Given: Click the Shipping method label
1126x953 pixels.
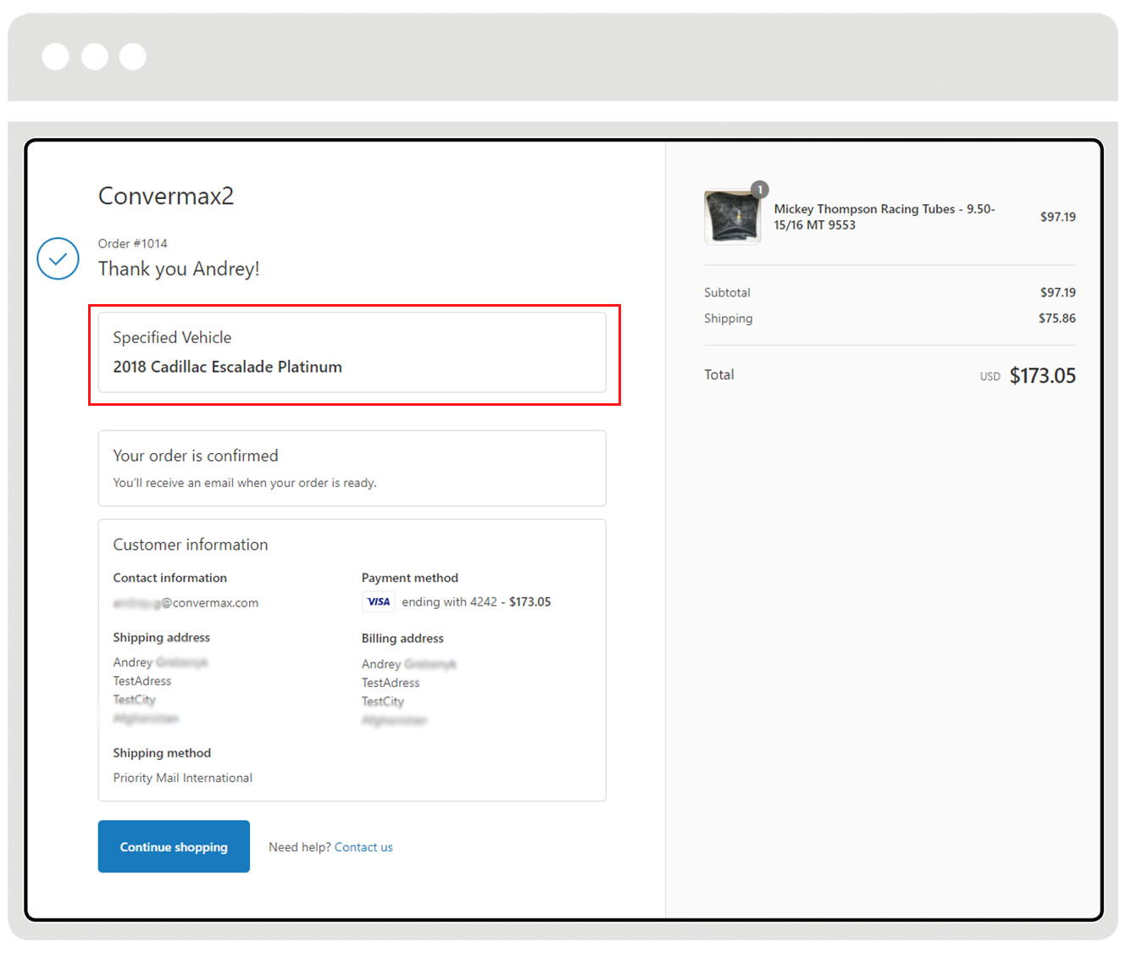Looking at the screenshot, I should 162,753.
